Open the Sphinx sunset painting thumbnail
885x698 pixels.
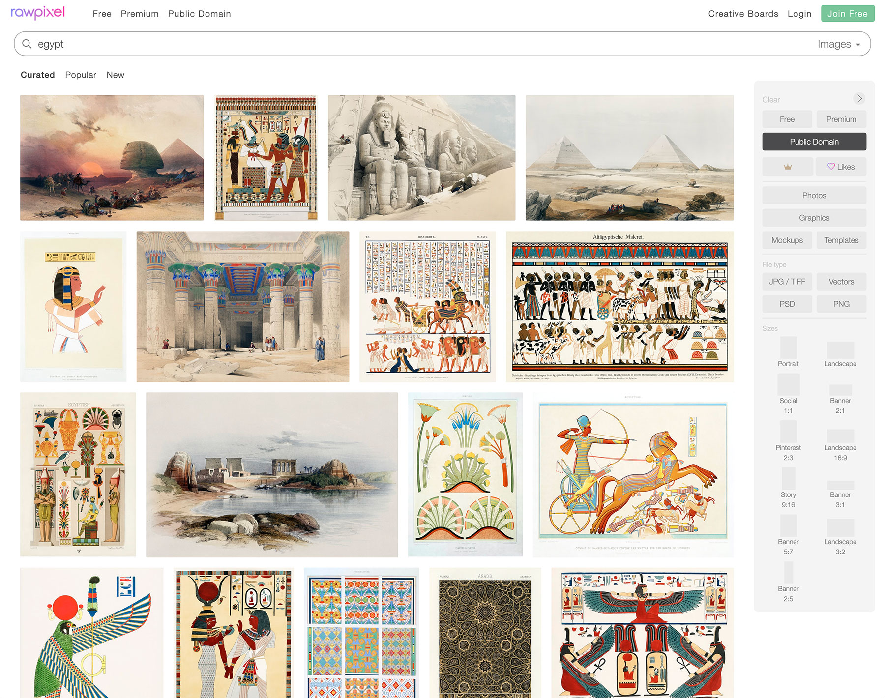pyautogui.click(x=112, y=158)
